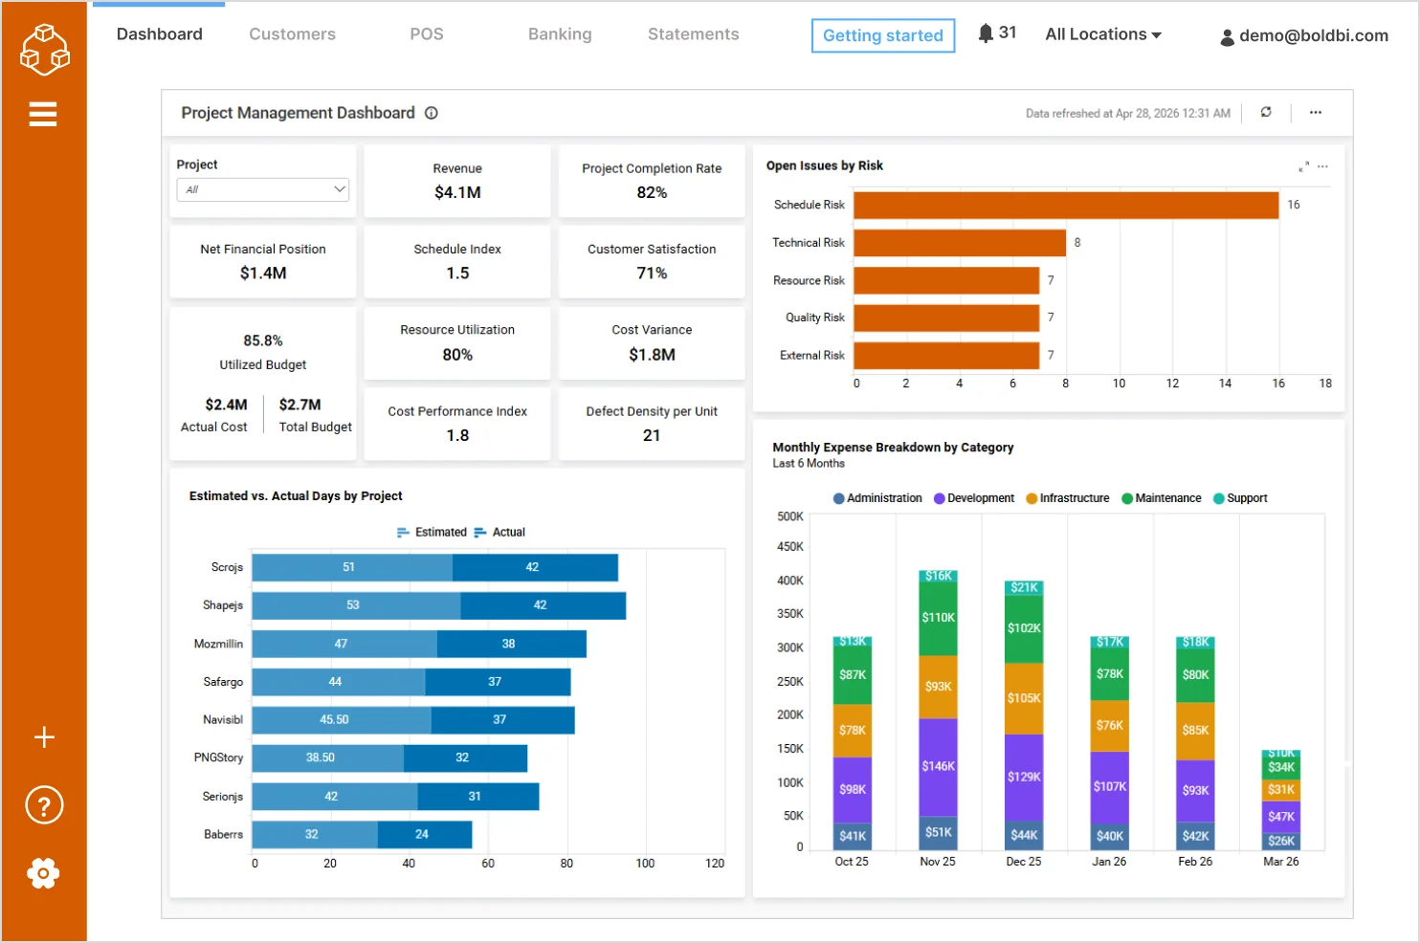
Task: Open dashboard more options ellipsis
Action: coord(1316,112)
